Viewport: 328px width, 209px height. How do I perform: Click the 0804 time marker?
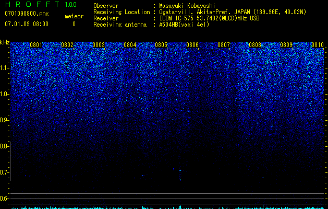(x=130, y=45)
